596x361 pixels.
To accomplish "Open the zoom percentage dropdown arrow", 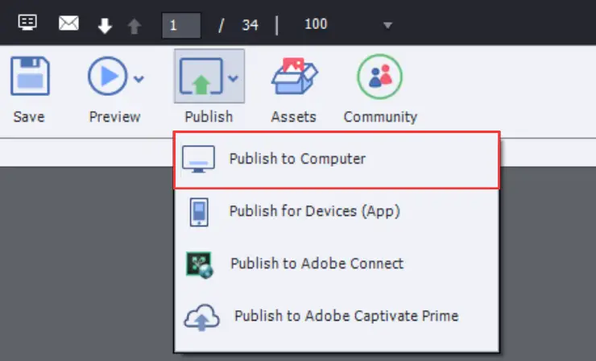I will [x=387, y=26].
